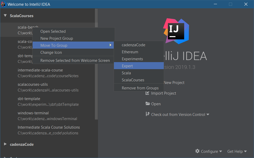254x158 pixels.
Task: Move project to Scala group
Action: [139, 73]
